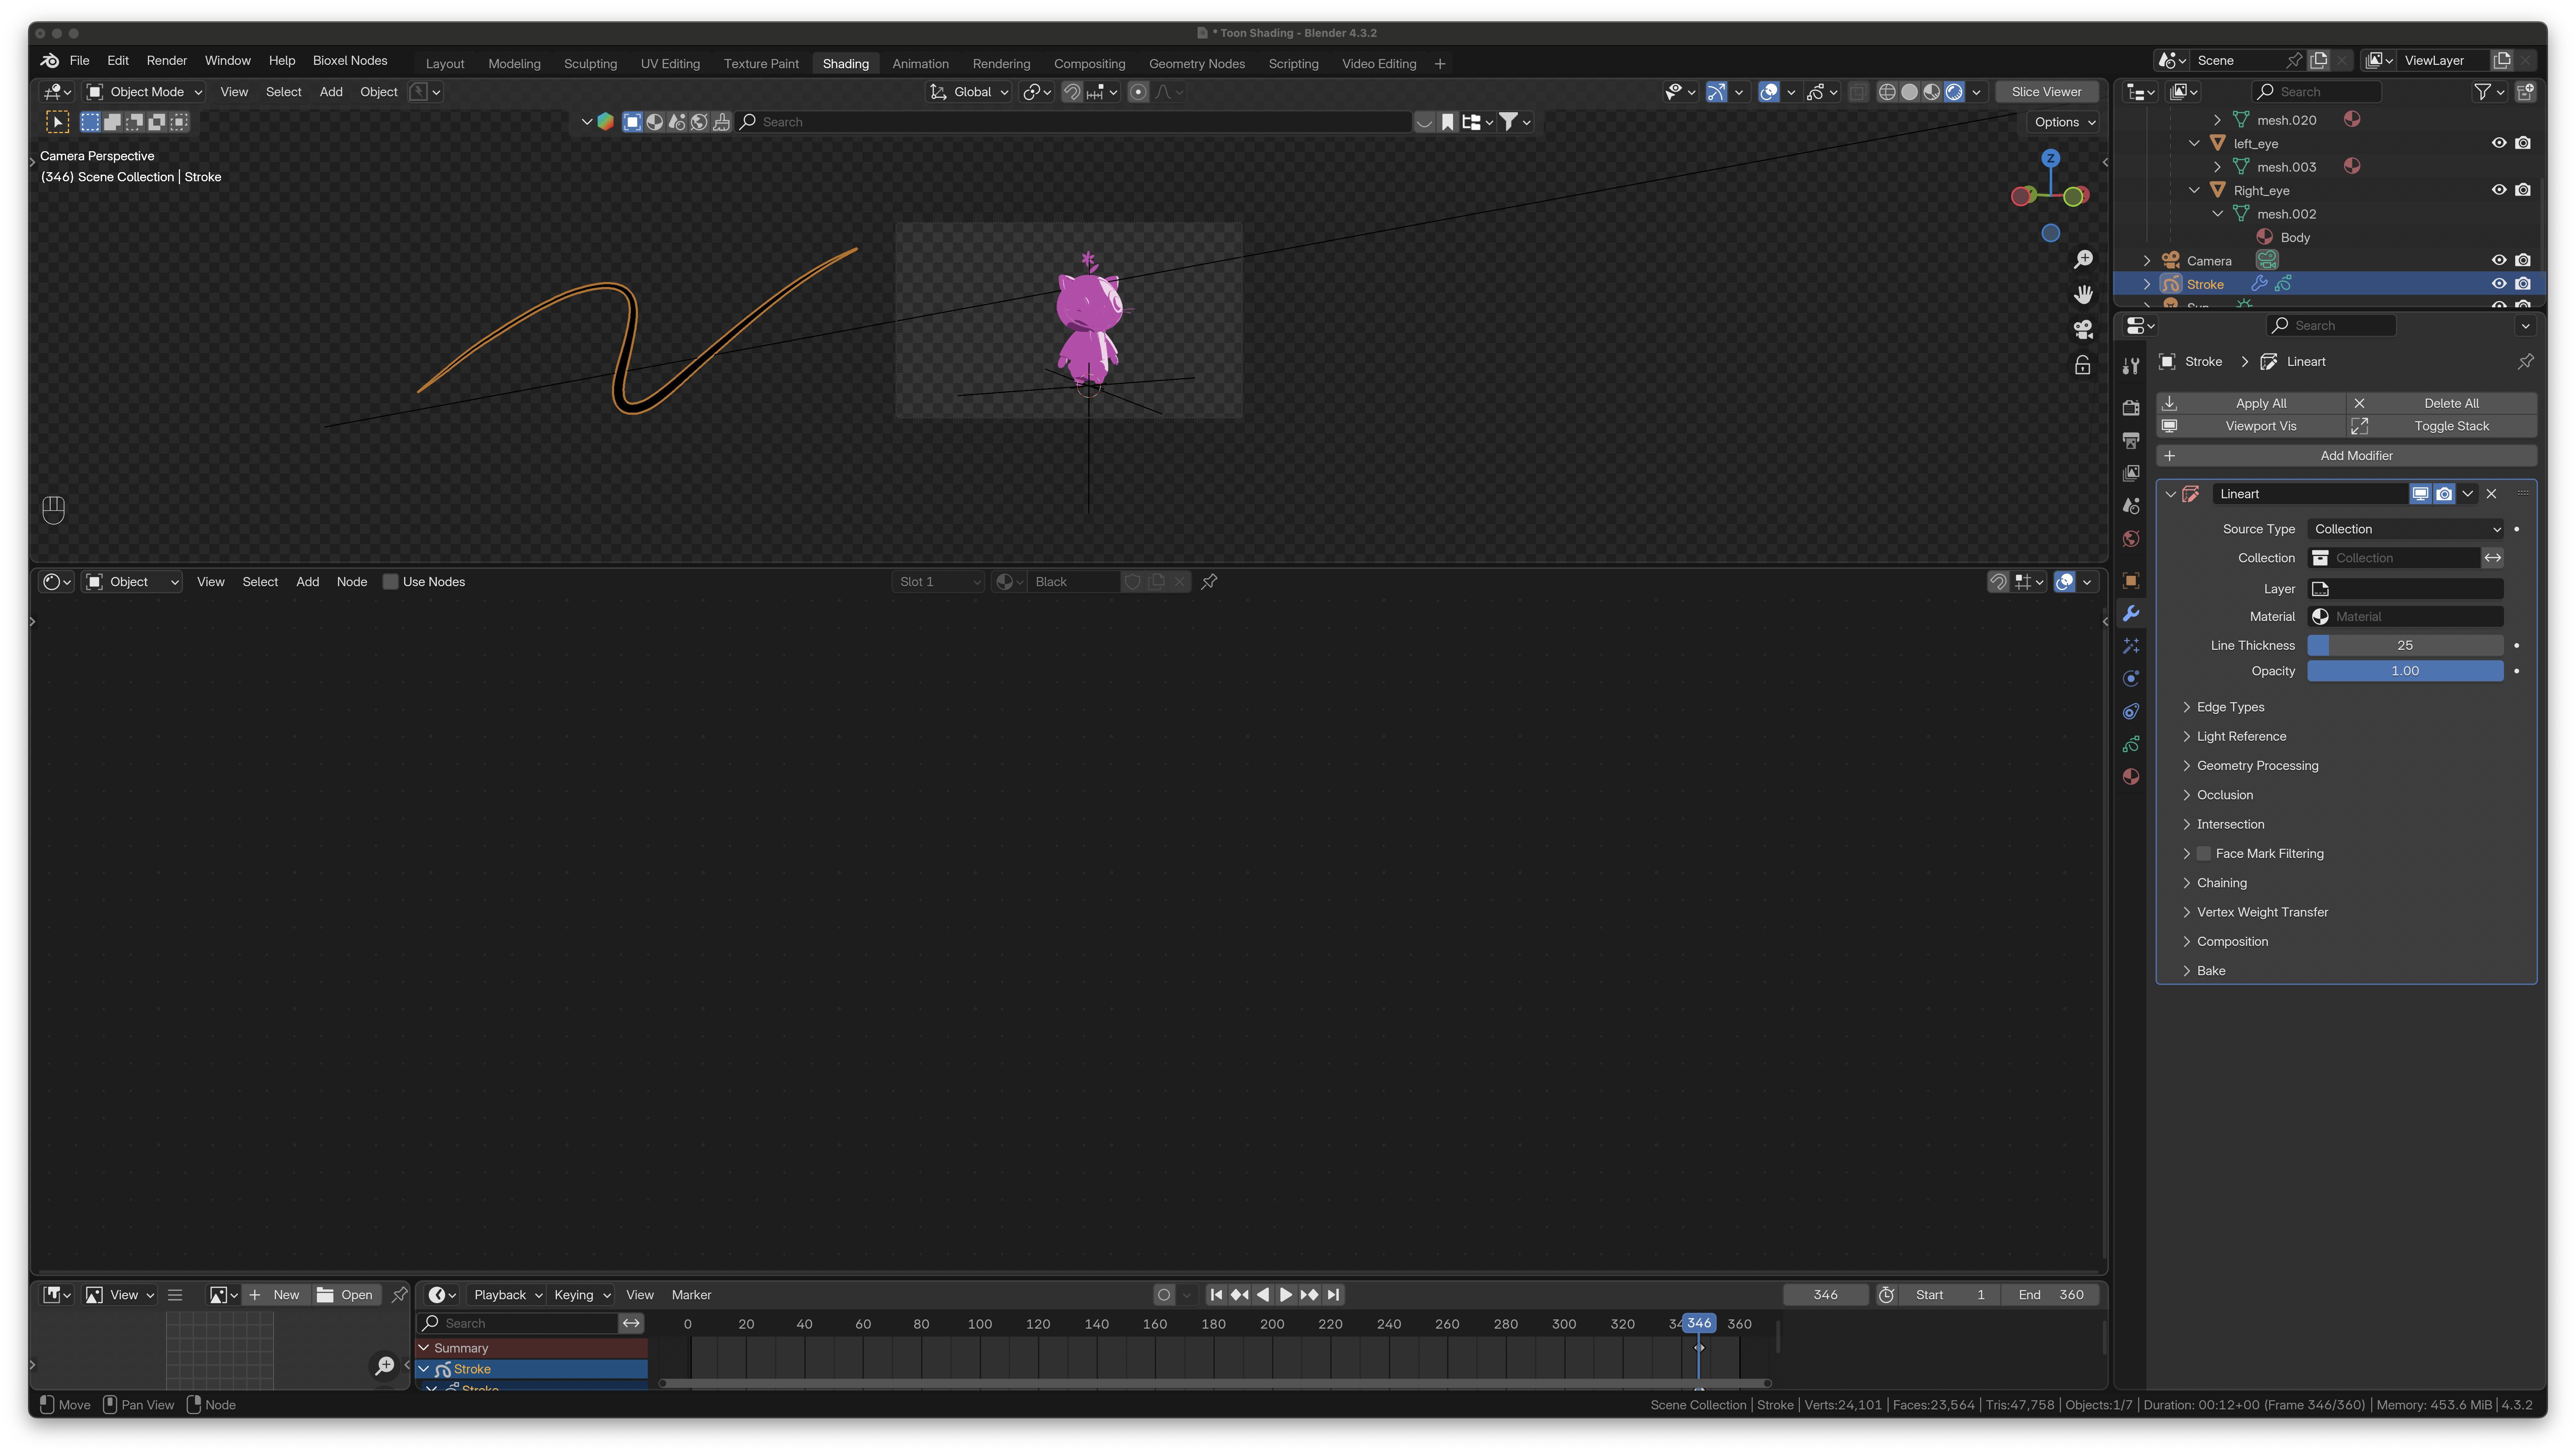The width and height of the screenshot is (2576, 1453).
Task: Open the Render menu
Action: (x=167, y=61)
